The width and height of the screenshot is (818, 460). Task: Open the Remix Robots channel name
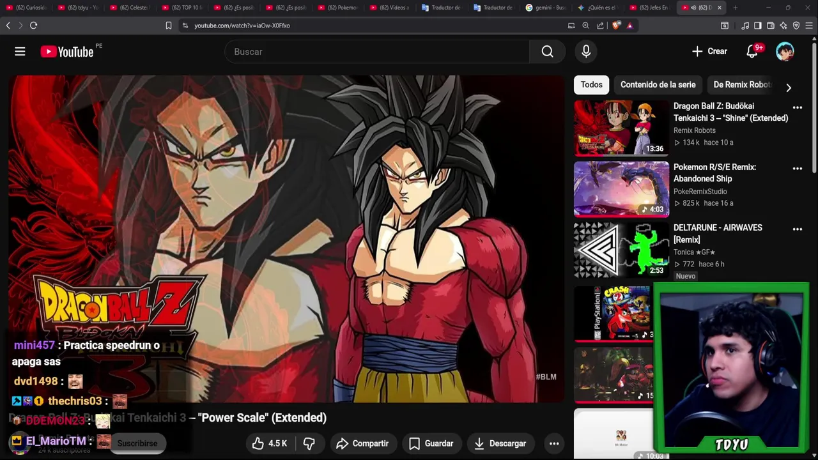[695, 130]
